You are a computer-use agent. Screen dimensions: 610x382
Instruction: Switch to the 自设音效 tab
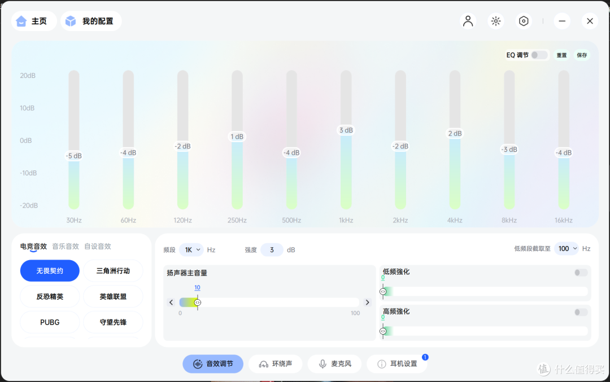98,247
